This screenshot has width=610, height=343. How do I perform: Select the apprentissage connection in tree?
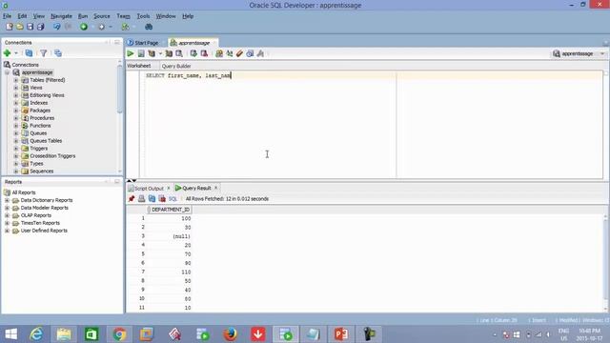tap(37, 72)
